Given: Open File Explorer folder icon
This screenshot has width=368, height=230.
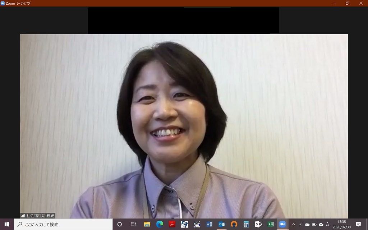Looking at the screenshot, I should [147, 224].
